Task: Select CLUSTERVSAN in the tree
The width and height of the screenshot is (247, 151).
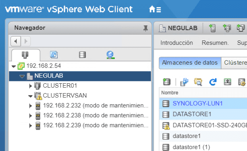Action: click(x=65, y=96)
